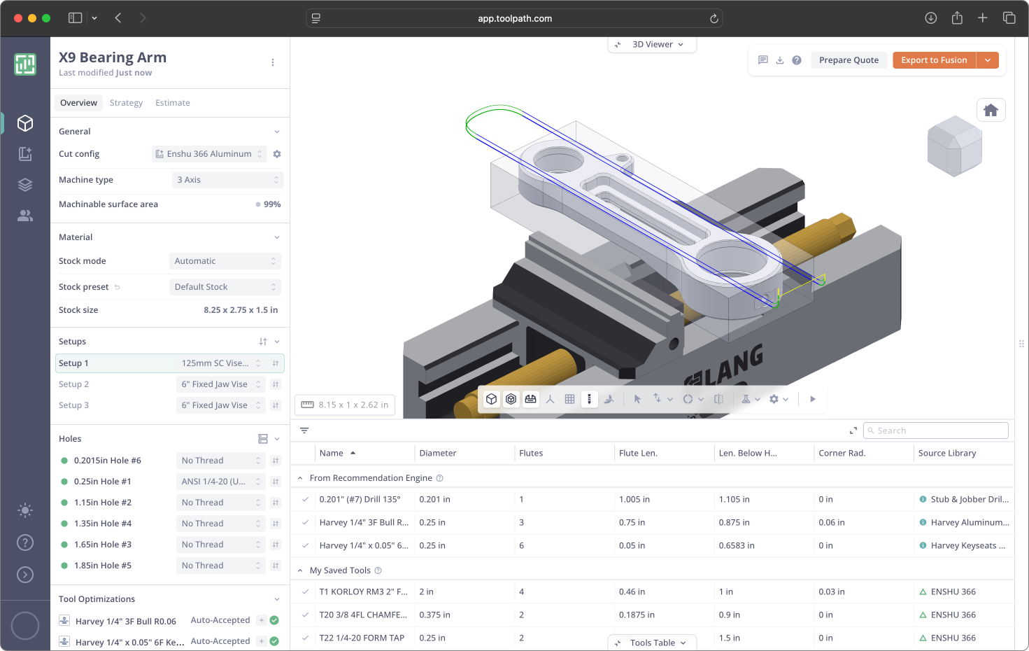
Task: Open the Setup 1 125mm SC Vise dropdown
Action: tap(221, 363)
